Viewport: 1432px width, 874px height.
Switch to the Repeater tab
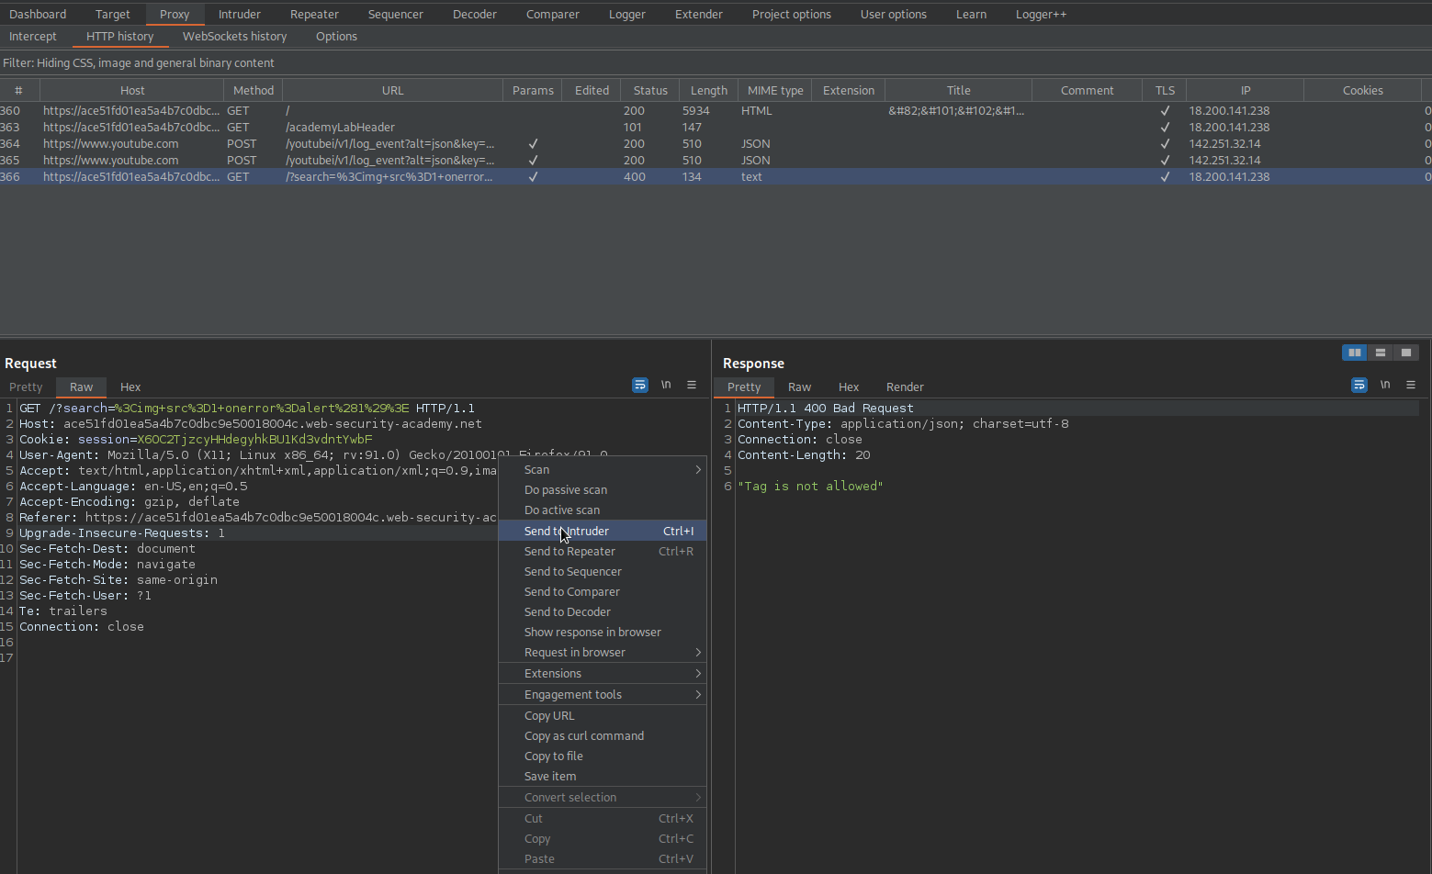314,14
